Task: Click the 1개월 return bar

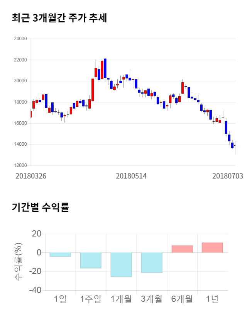Action: (121, 265)
